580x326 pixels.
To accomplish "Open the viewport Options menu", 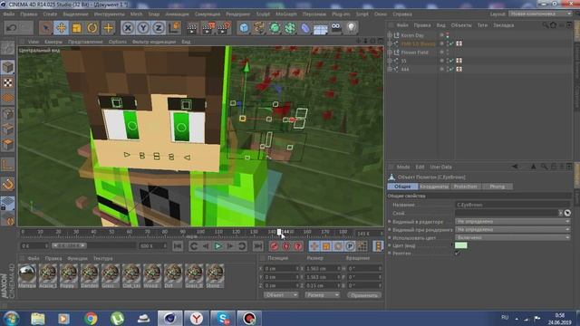I will (118, 42).
